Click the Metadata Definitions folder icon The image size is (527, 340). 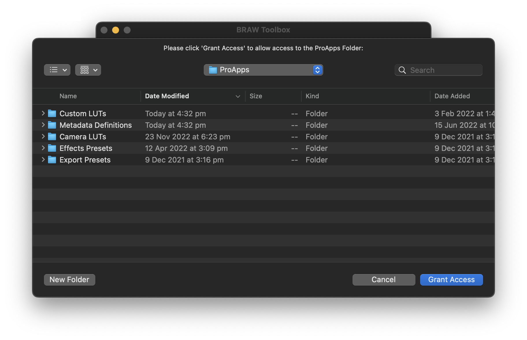(52, 125)
